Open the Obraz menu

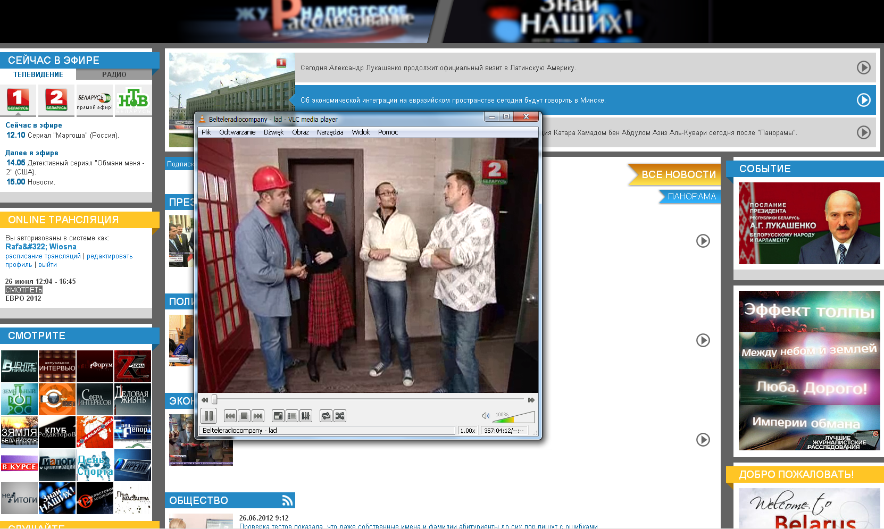tap(300, 132)
